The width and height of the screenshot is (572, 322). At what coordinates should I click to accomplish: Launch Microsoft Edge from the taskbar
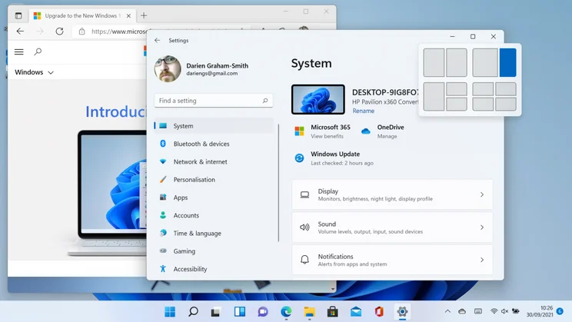tap(286, 312)
